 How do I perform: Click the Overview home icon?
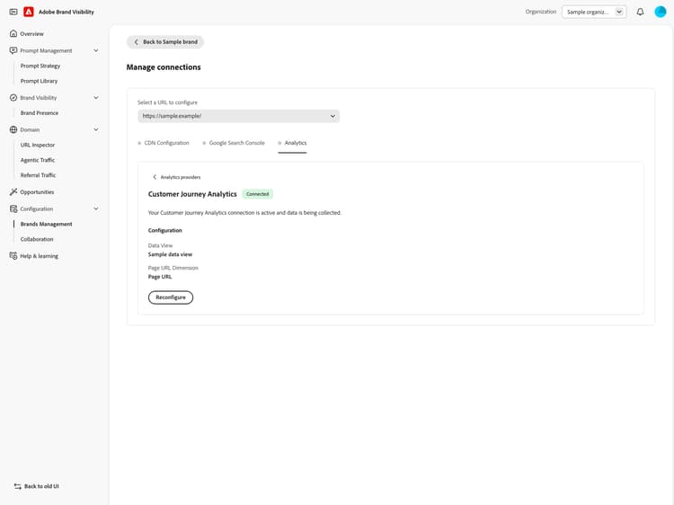[x=13, y=33]
